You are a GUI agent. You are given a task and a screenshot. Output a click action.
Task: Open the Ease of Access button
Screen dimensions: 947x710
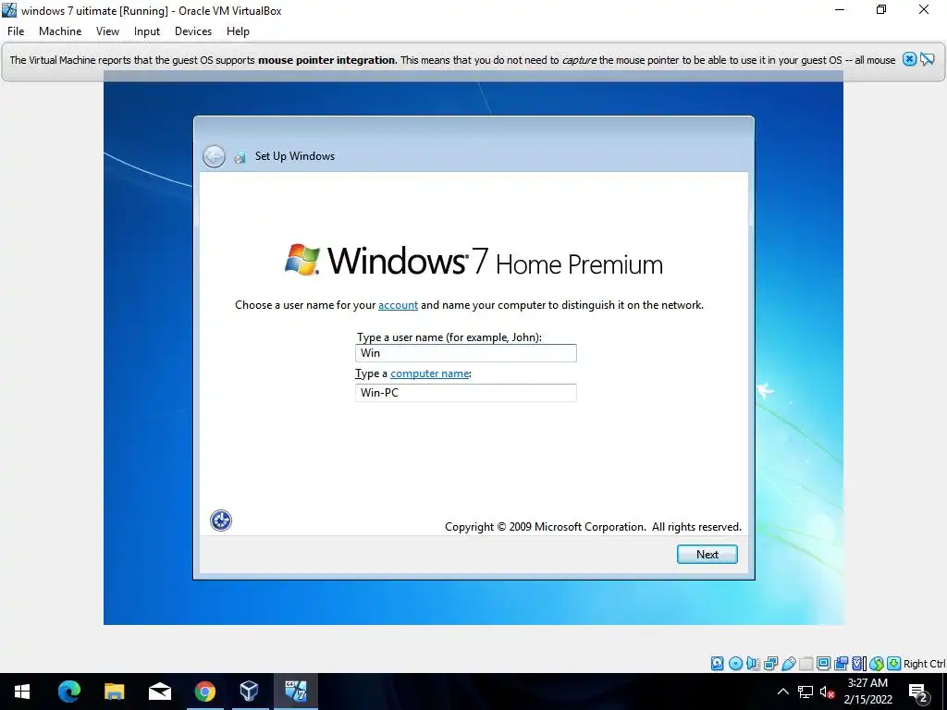[221, 520]
